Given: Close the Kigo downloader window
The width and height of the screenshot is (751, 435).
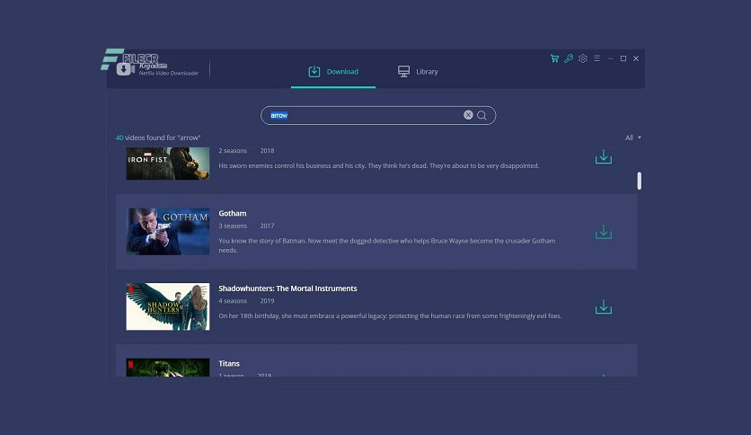Looking at the screenshot, I should pos(636,58).
